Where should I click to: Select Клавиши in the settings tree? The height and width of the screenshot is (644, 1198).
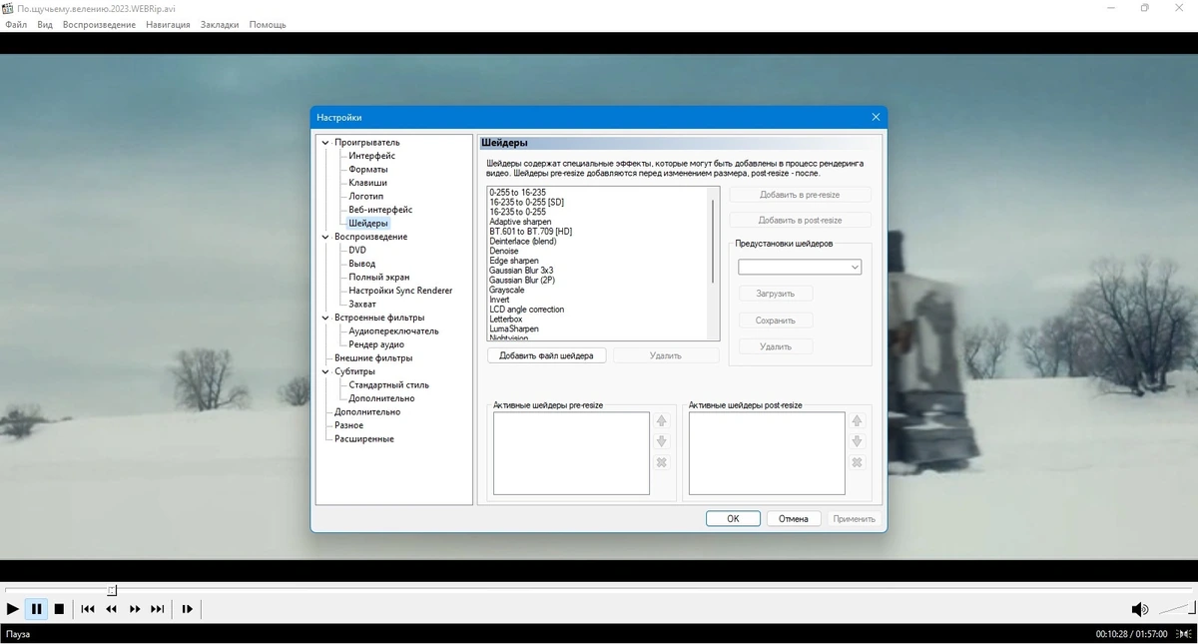(368, 183)
